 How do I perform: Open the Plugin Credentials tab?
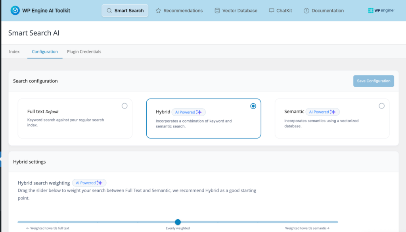(x=84, y=51)
